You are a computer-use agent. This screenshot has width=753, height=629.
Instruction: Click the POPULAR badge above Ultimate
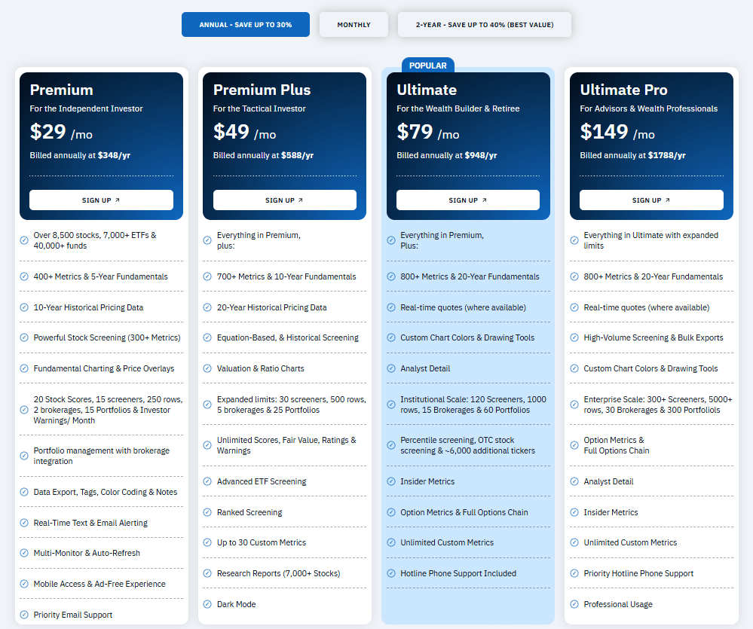[x=428, y=66]
